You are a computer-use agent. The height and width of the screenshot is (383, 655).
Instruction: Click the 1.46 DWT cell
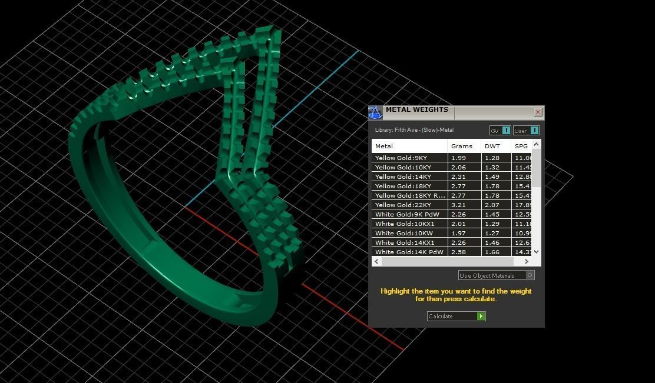tap(497, 242)
